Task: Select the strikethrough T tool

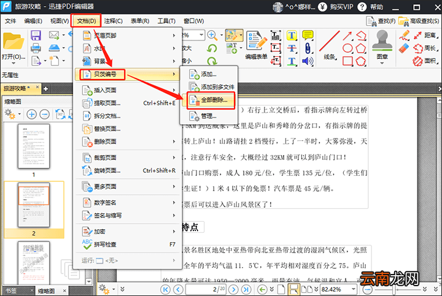Action: (x=292, y=48)
